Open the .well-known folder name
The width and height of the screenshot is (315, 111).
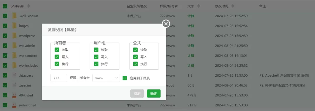28,16
